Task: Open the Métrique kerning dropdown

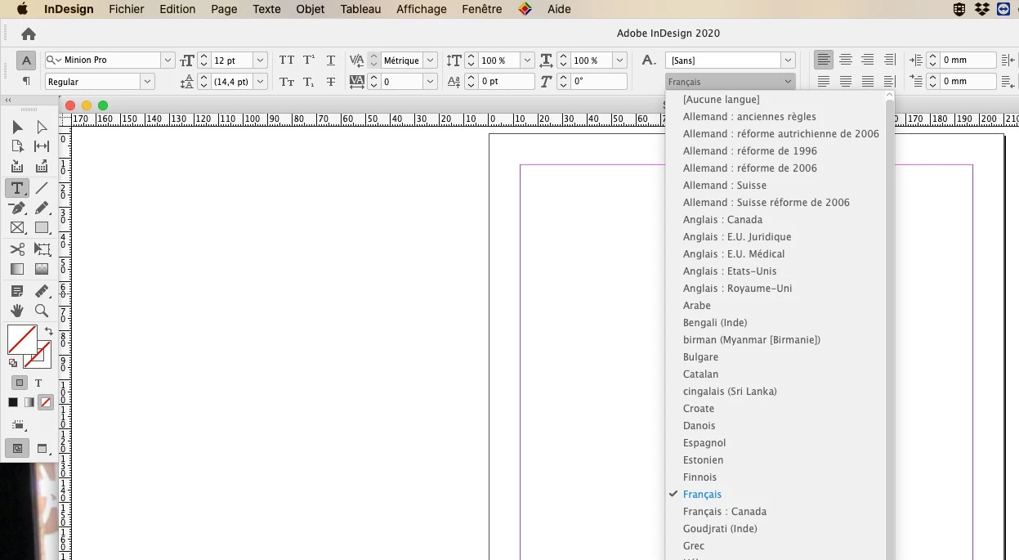Action: click(x=430, y=60)
